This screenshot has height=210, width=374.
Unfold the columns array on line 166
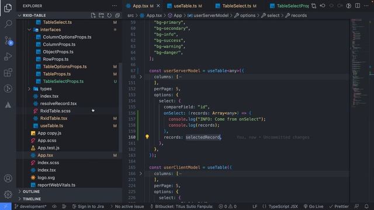141,173
